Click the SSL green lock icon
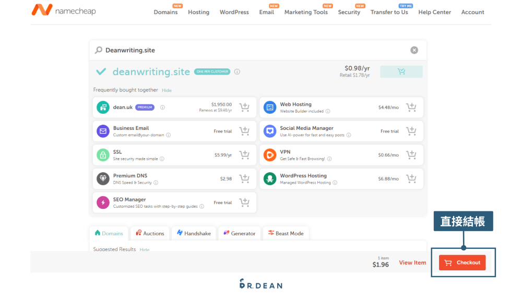Image resolution: width=522 pixels, height=299 pixels. (103, 155)
